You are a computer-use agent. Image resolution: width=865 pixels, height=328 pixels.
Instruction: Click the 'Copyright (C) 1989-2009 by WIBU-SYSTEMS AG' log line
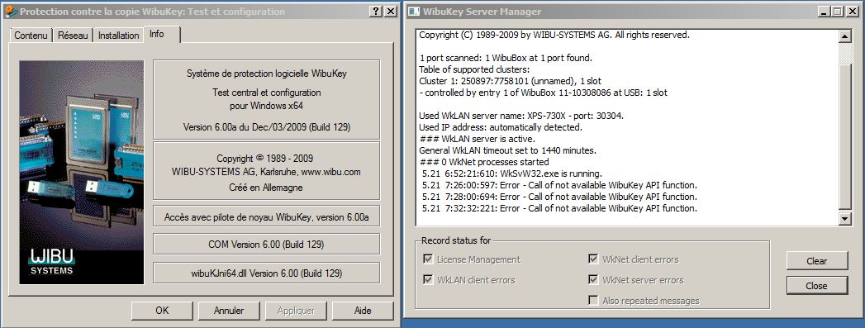pyautogui.click(x=554, y=35)
